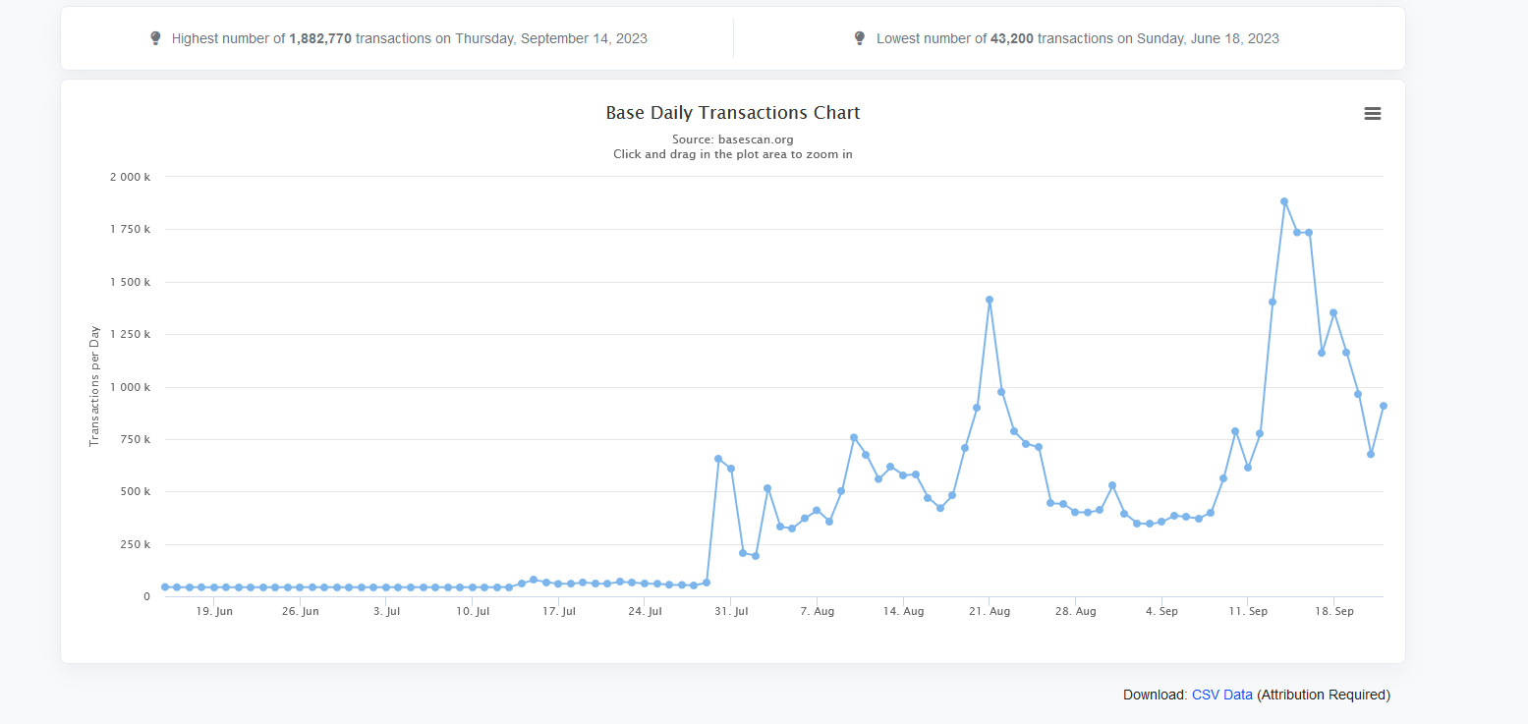Click the bold 1,882,770 transactions figure

[320, 38]
